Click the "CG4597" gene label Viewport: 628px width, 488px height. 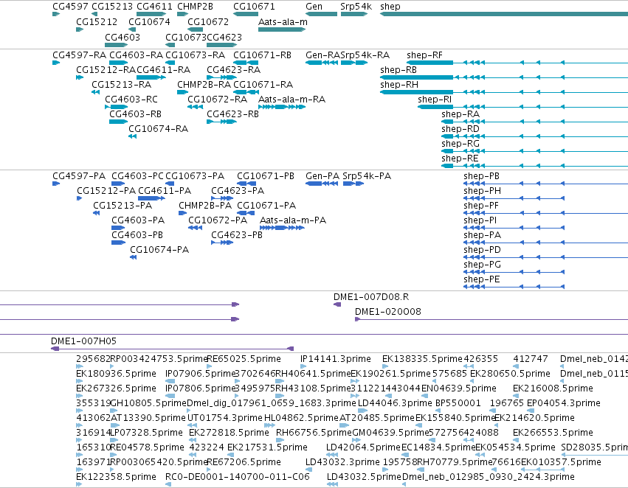click(x=70, y=7)
